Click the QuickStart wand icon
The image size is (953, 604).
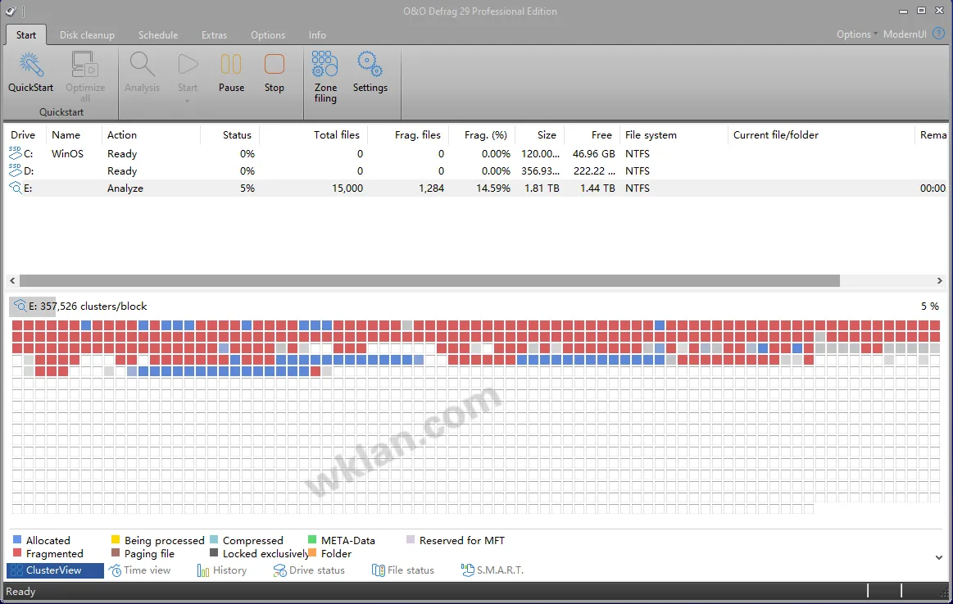(x=30, y=65)
